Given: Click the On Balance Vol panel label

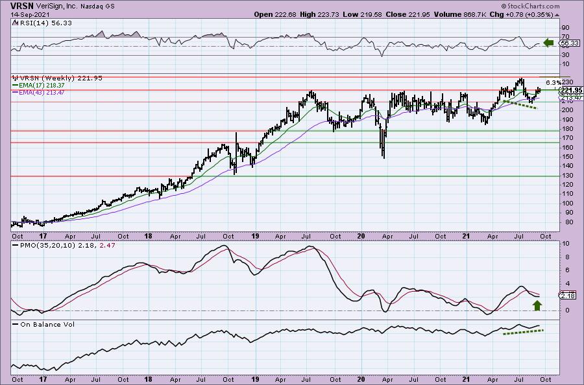Looking at the screenshot, I should coord(47,324).
